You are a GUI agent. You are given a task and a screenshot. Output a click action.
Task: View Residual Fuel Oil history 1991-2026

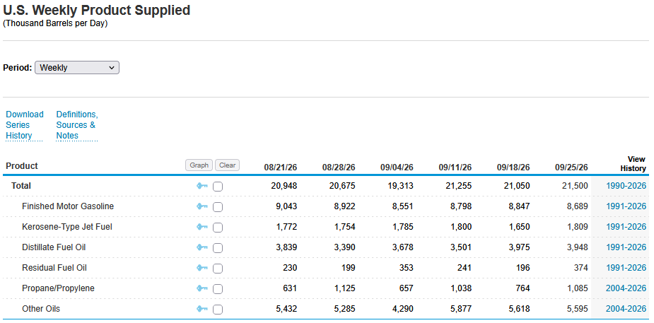(x=626, y=268)
